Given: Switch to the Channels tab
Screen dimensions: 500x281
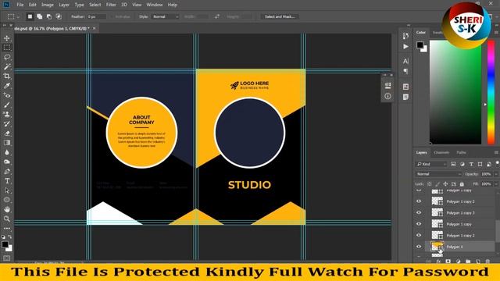Looking at the screenshot, I should click(441, 153).
